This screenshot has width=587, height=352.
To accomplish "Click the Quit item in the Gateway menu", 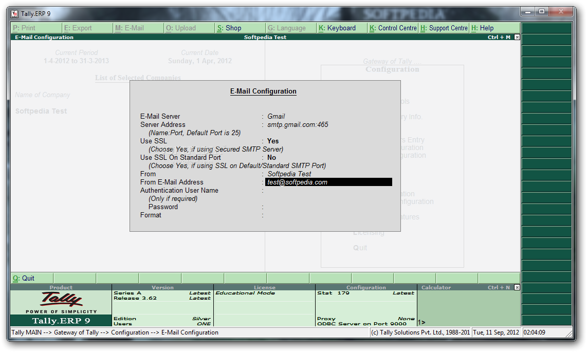I will [x=360, y=248].
